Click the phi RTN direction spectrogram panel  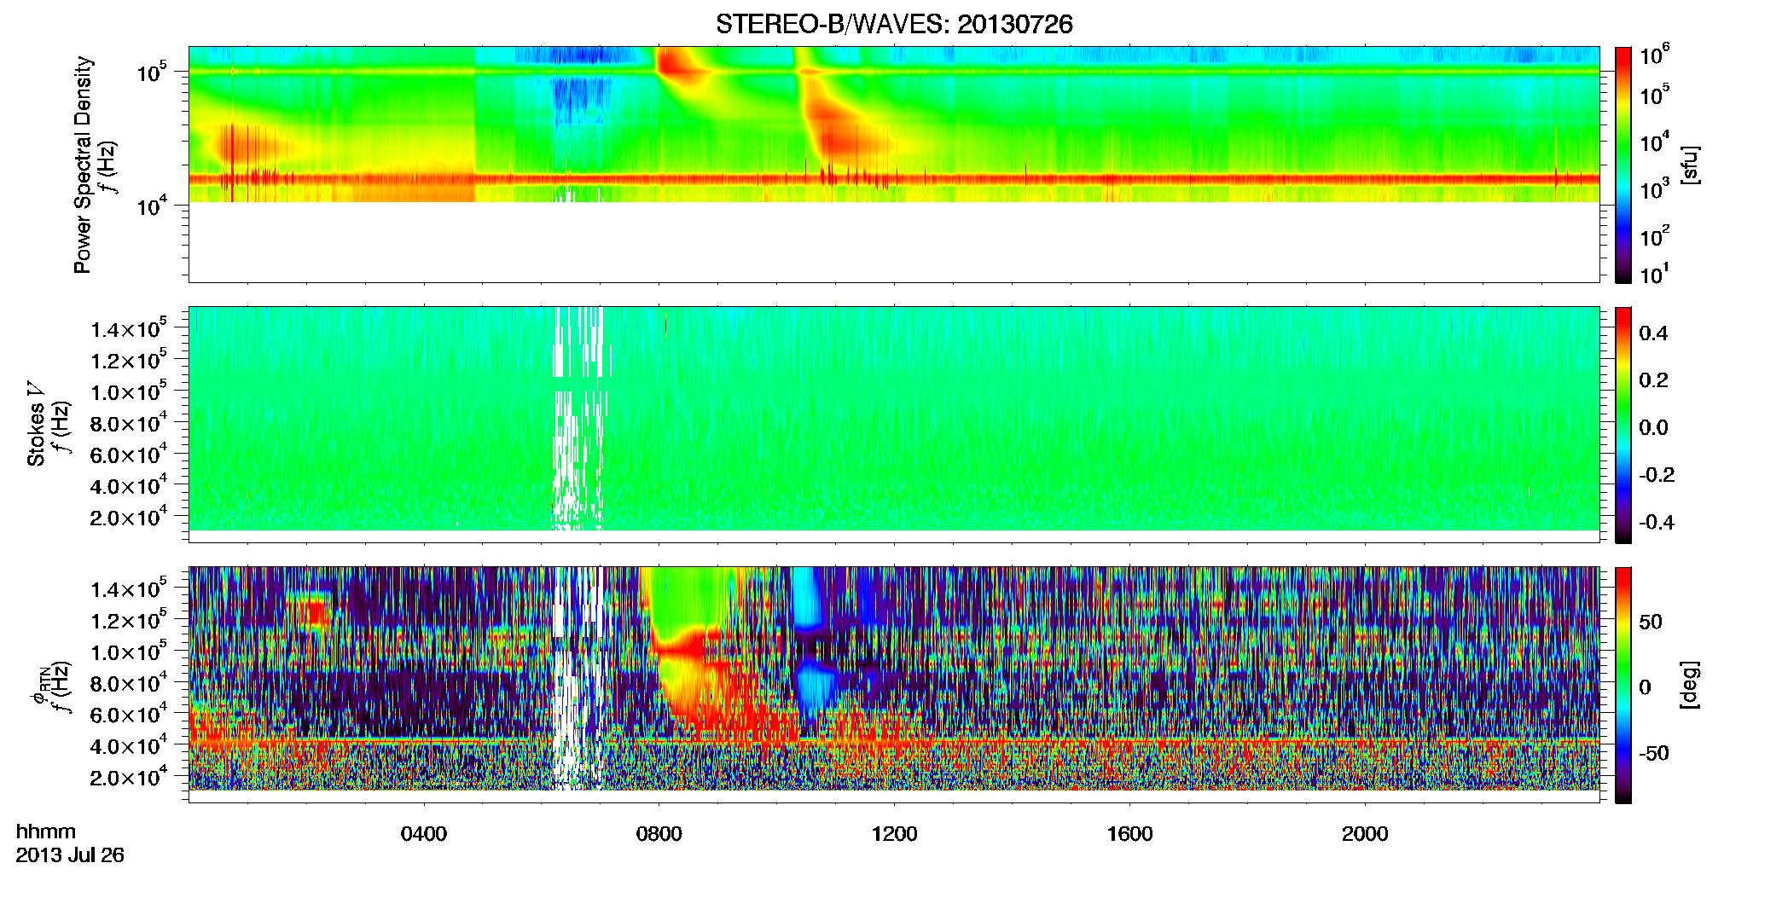point(894,685)
